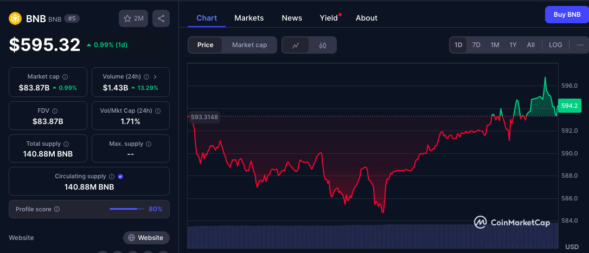Toggle the LOG scale option

pos(555,45)
